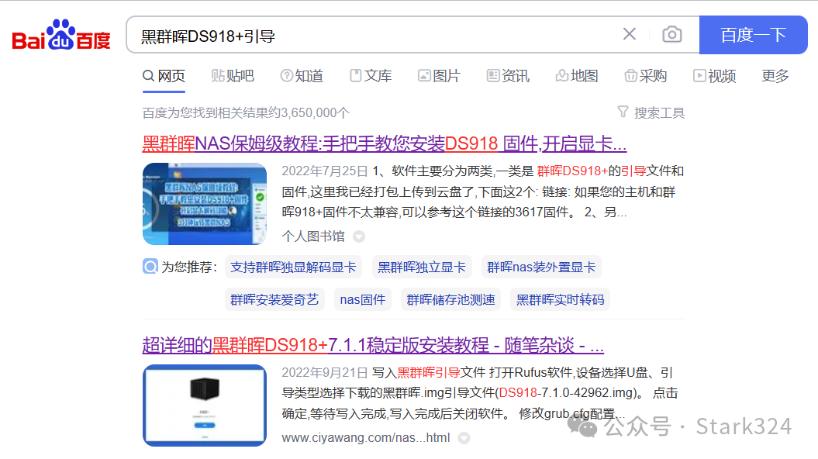Switch to the 资讯 tab
This screenshot has width=818, height=459.
point(515,76)
